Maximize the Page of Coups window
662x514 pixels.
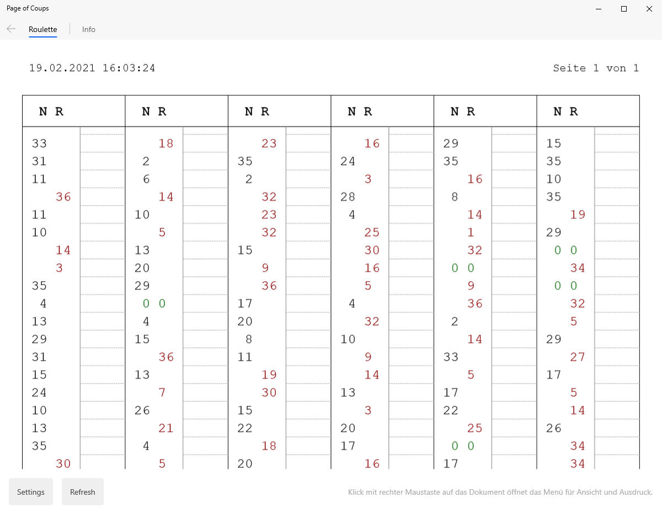pos(624,8)
